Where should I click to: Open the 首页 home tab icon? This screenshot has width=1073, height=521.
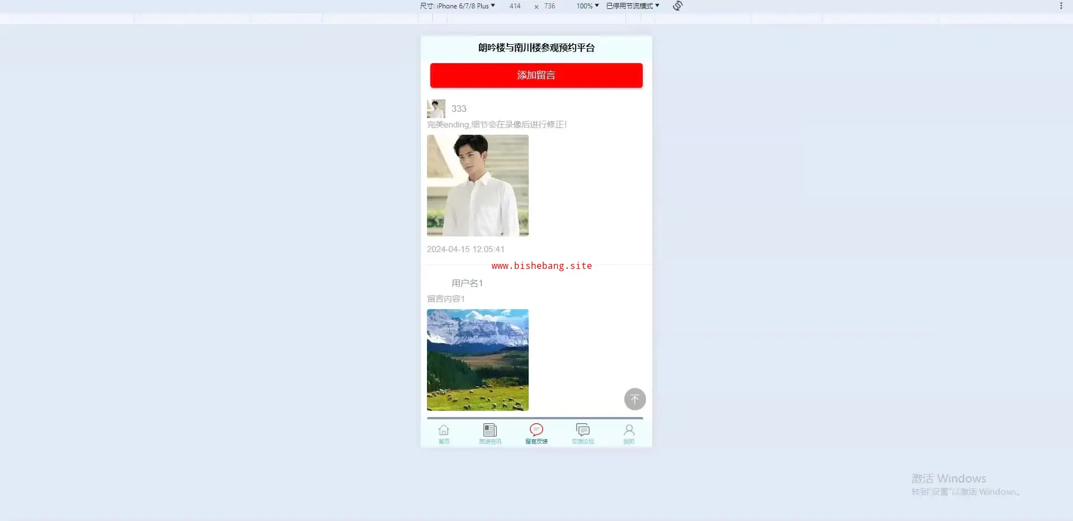[x=444, y=430]
